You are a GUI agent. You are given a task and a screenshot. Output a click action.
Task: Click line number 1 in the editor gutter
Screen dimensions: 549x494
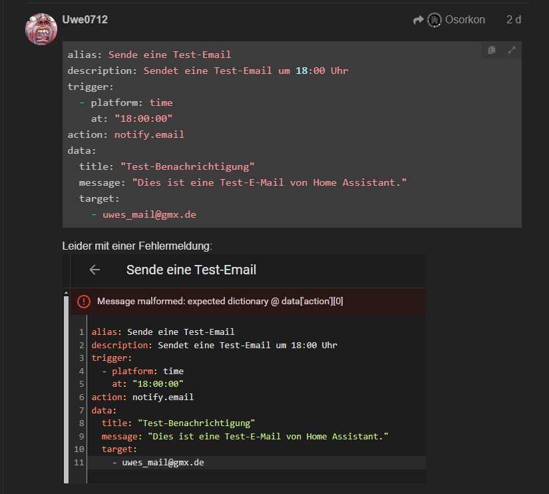[x=81, y=332]
